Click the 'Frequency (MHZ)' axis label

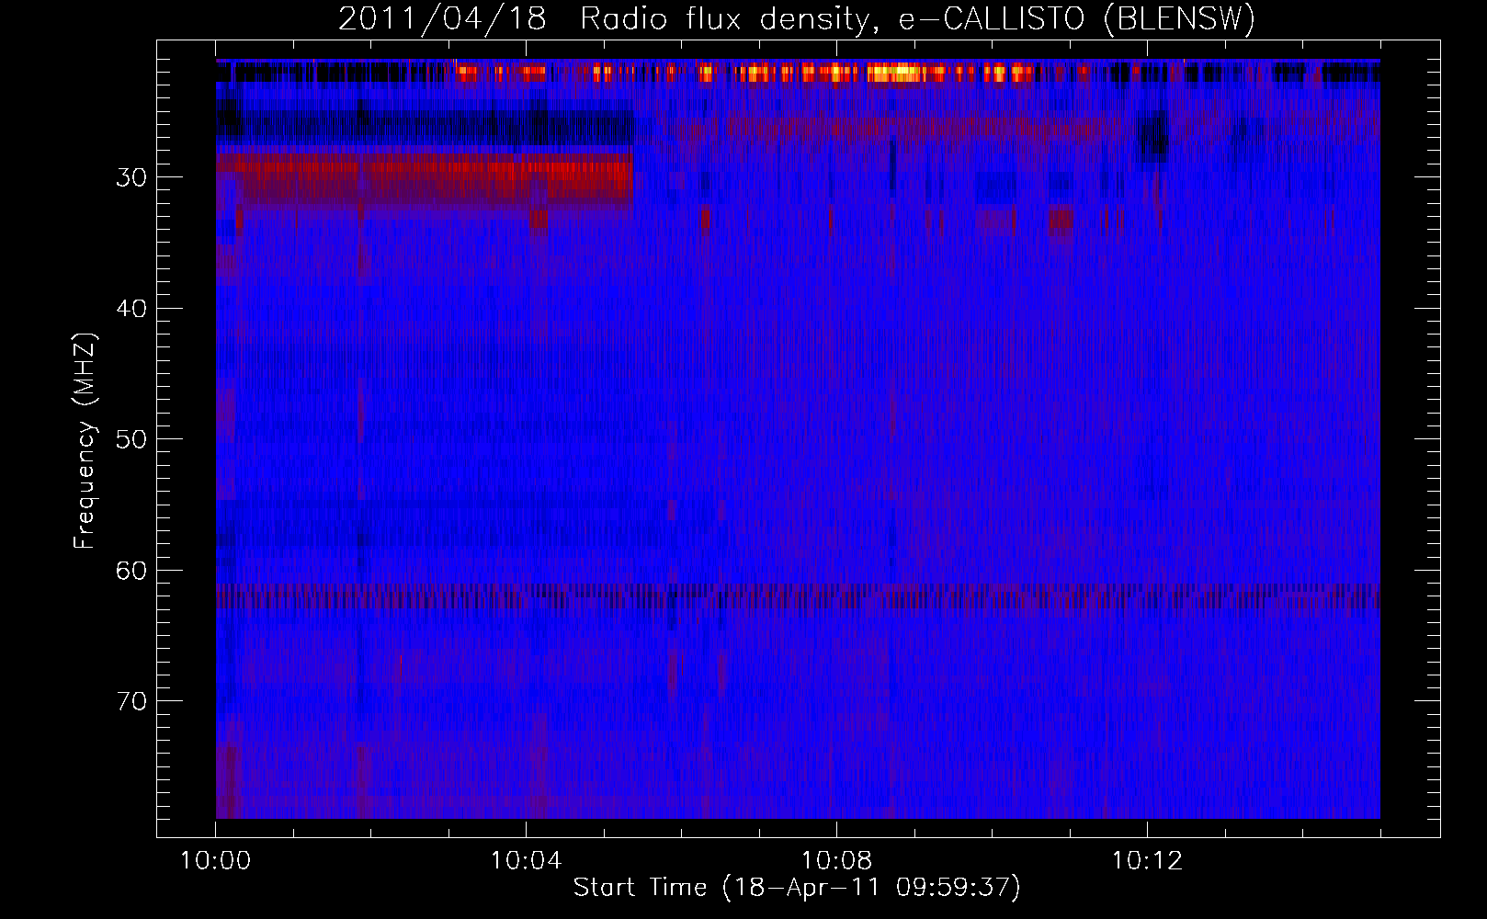tap(85, 441)
